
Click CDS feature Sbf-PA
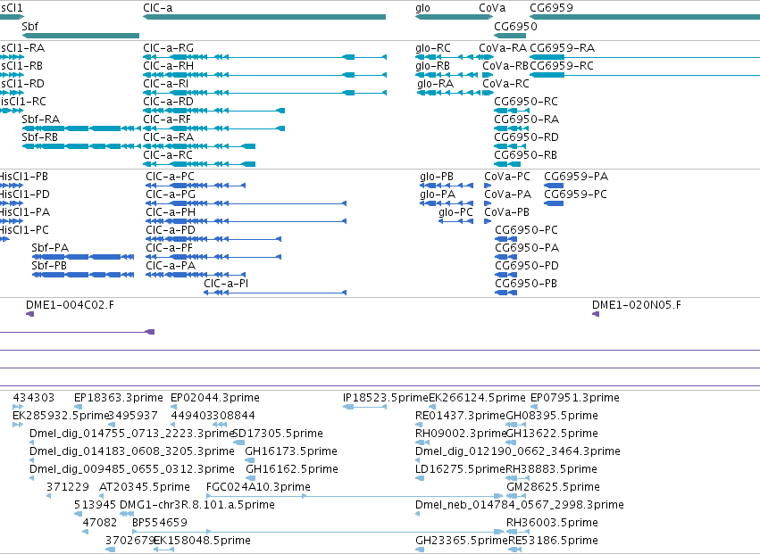click(x=83, y=257)
